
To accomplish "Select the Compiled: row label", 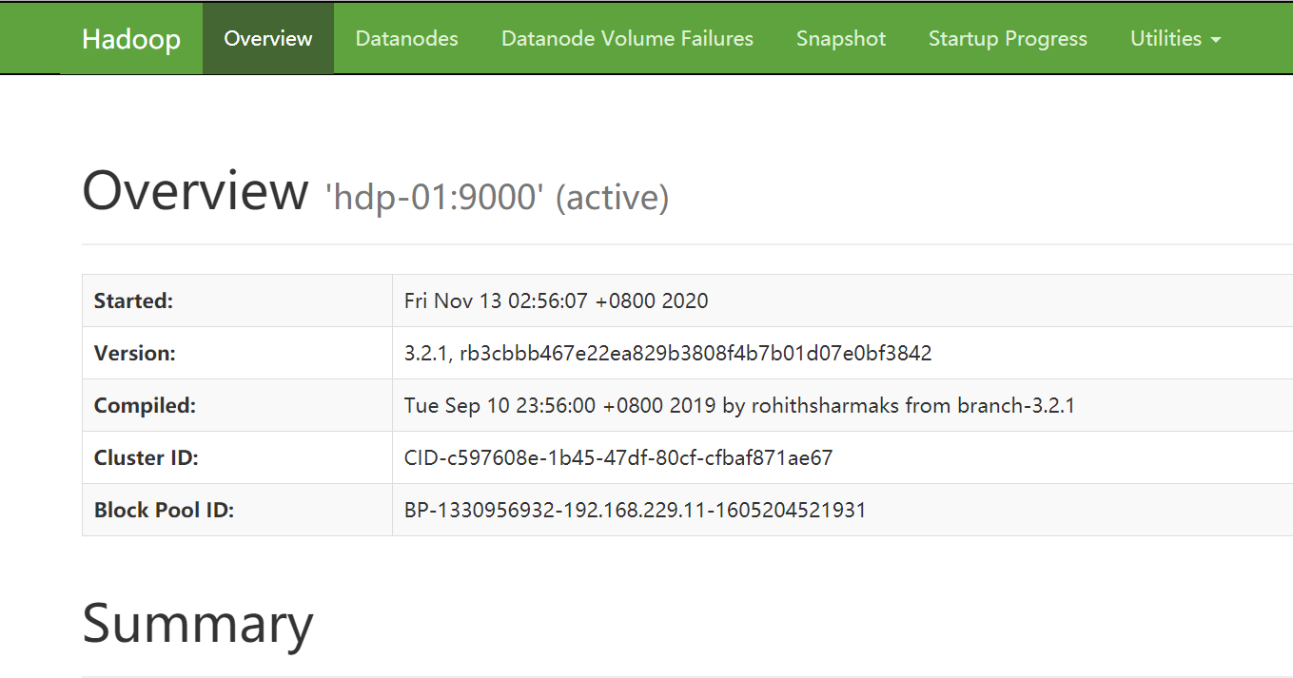I will point(145,406).
